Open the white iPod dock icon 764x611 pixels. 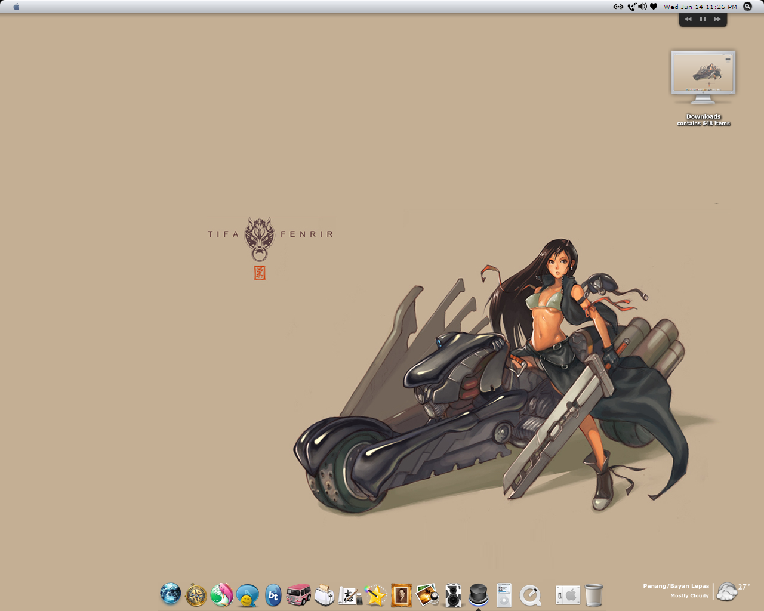click(504, 595)
